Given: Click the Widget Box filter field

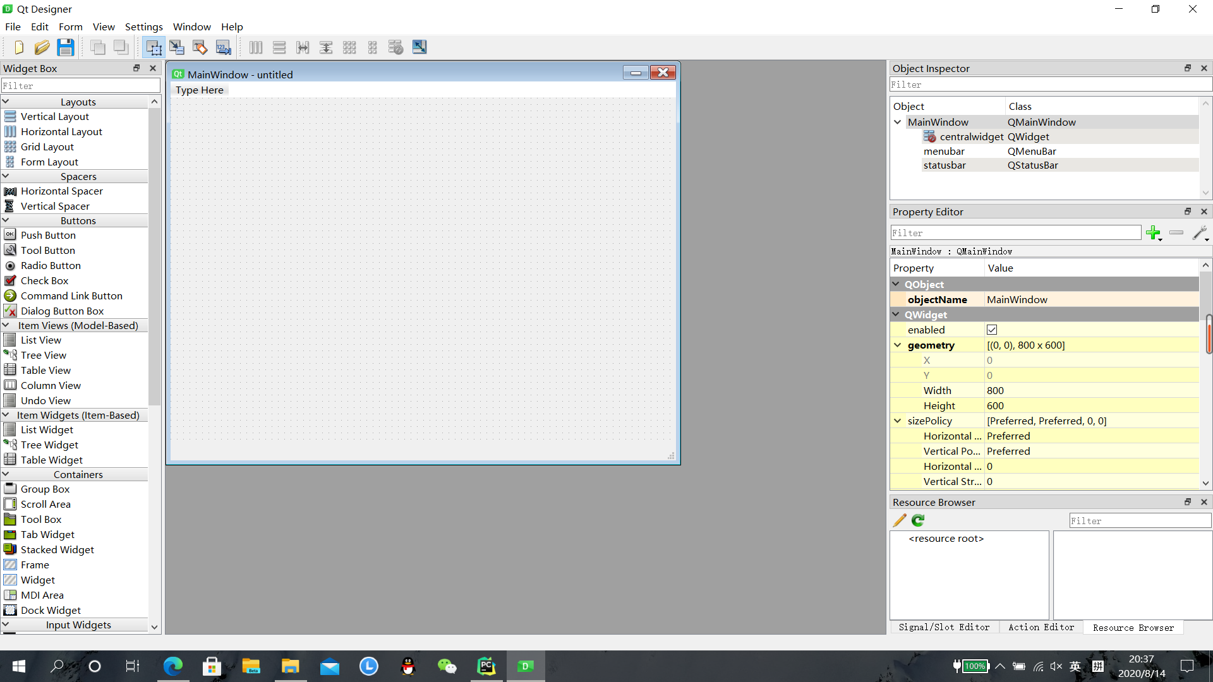Looking at the screenshot, I should (x=81, y=85).
